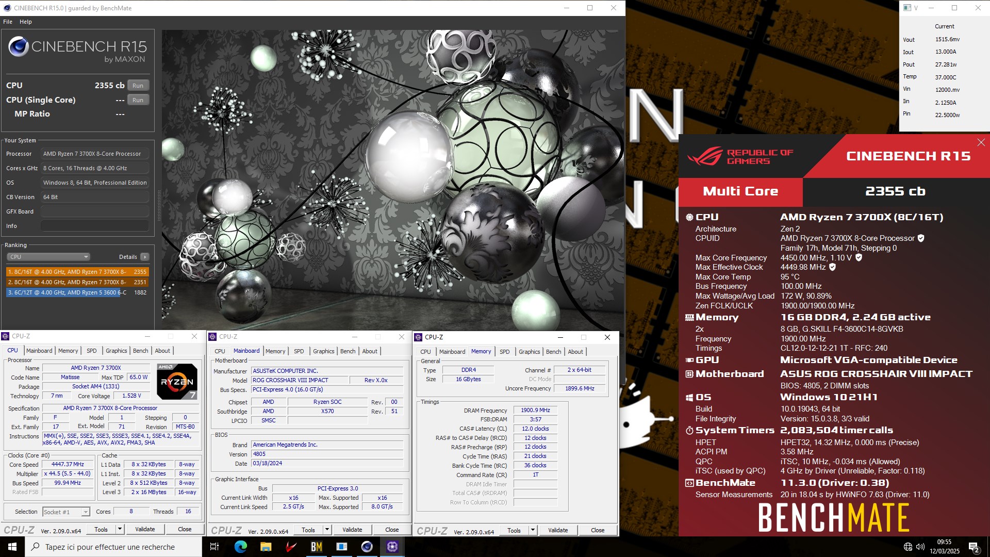Open notification center icon
The width and height of the screenshot is (990, 557).
click(973, 547)
